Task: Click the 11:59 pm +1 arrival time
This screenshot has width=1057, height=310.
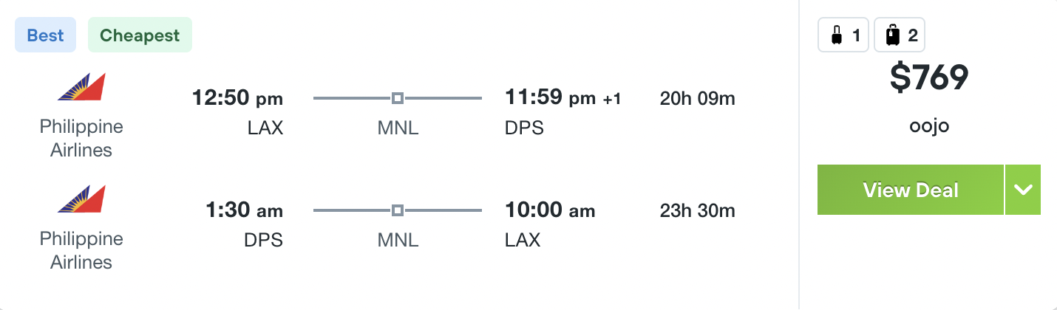Action: [563, 97]
